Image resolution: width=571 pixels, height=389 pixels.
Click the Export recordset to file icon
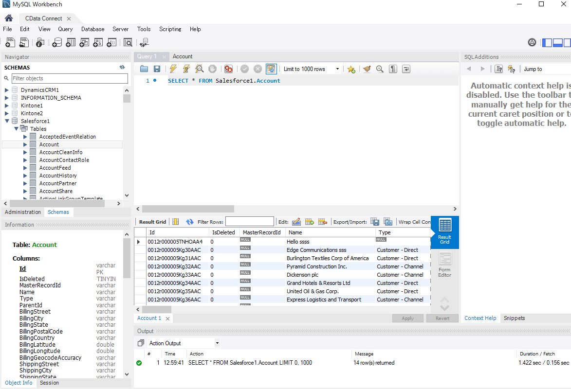(375, 222)
